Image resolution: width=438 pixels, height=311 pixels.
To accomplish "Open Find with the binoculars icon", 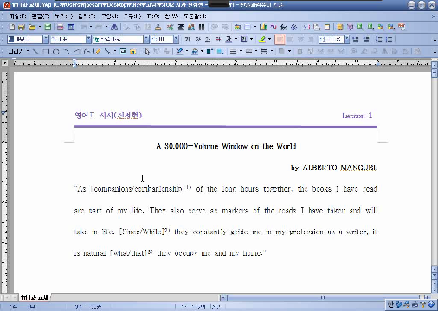I will (114, 27).
